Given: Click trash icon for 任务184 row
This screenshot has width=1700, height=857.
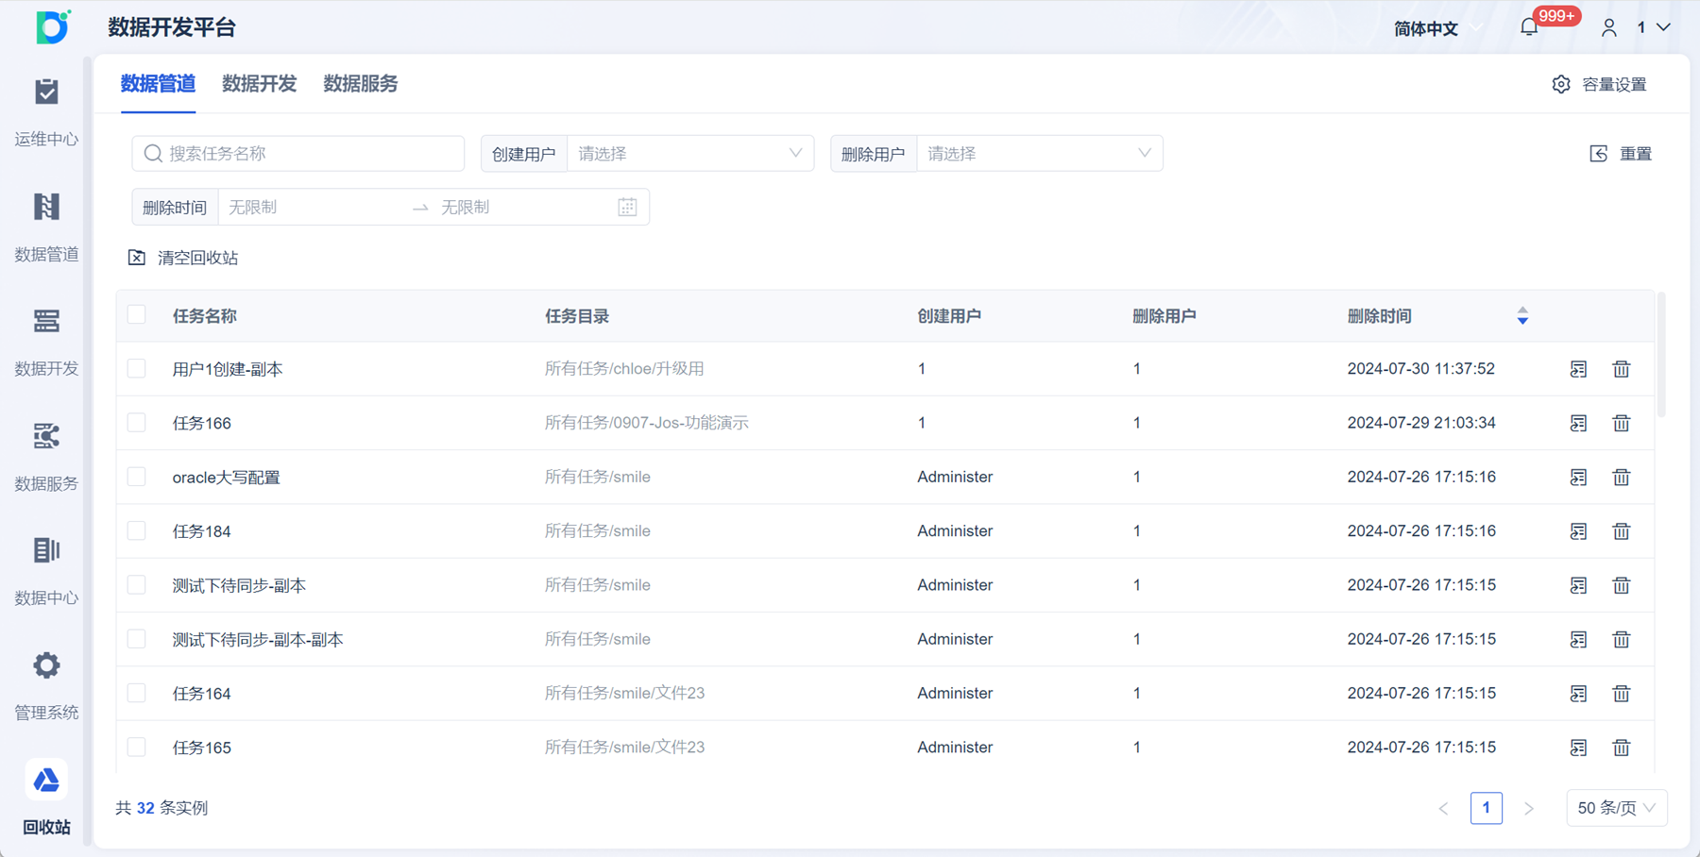Looking at the screenshot, I should (x=1622, y=531).
